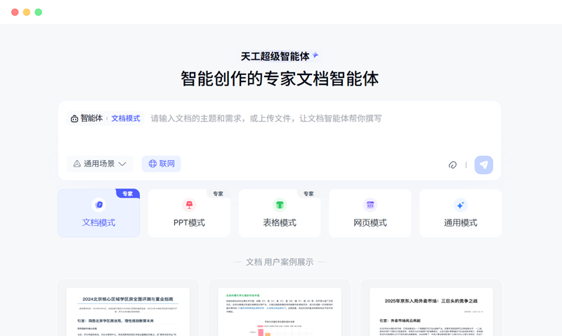Click the blue sparkle icon in 通用模式
The height and width of the screenshot is (336, 562).
pos(461,205)
